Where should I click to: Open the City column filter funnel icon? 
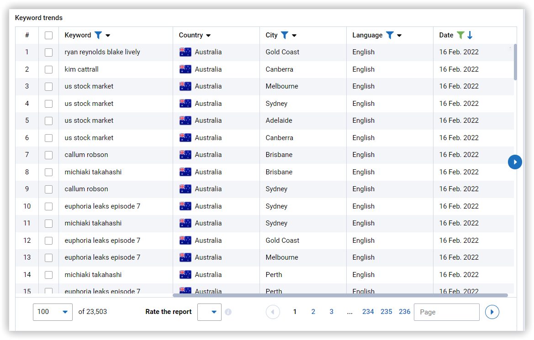285,35
